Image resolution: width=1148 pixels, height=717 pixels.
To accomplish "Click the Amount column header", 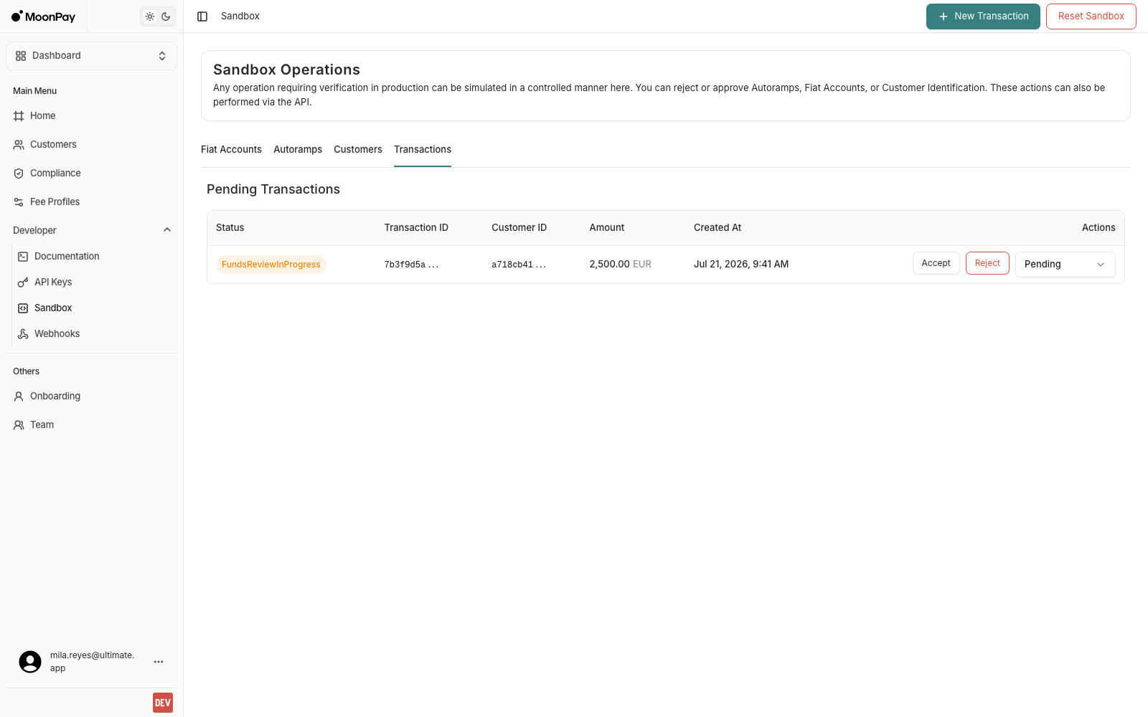I will click(x=607, y=228).
